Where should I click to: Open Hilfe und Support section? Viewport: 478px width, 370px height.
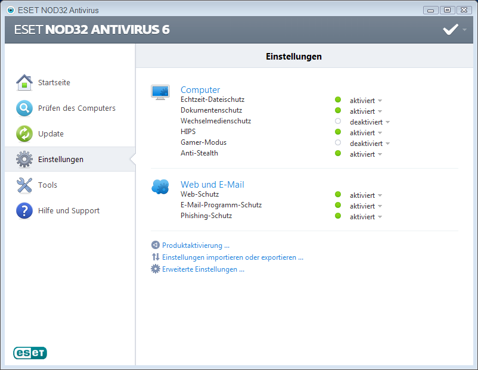coord(70,210)
